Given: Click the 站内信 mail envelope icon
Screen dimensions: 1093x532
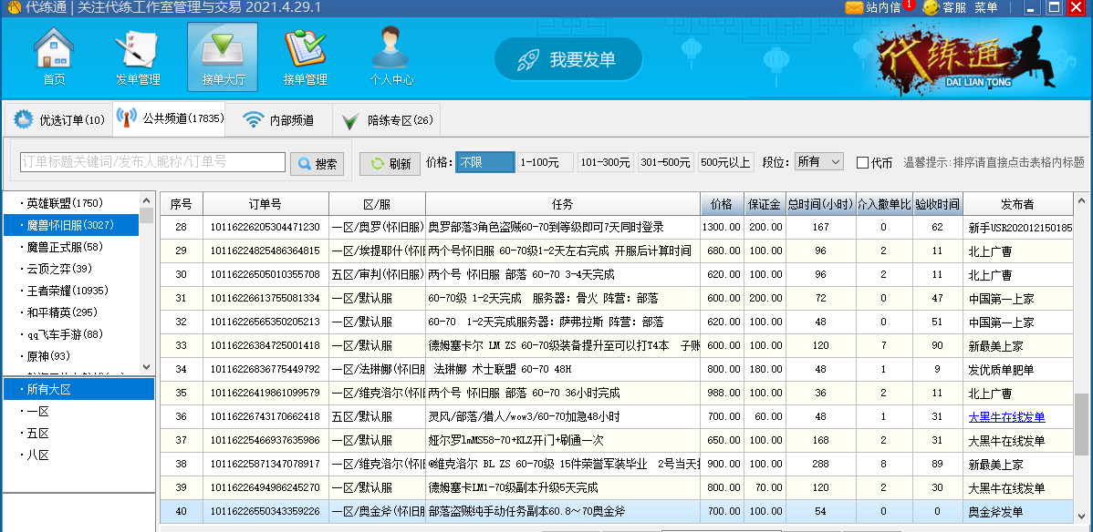Looking at the screenshot, I should click(854, 7).
